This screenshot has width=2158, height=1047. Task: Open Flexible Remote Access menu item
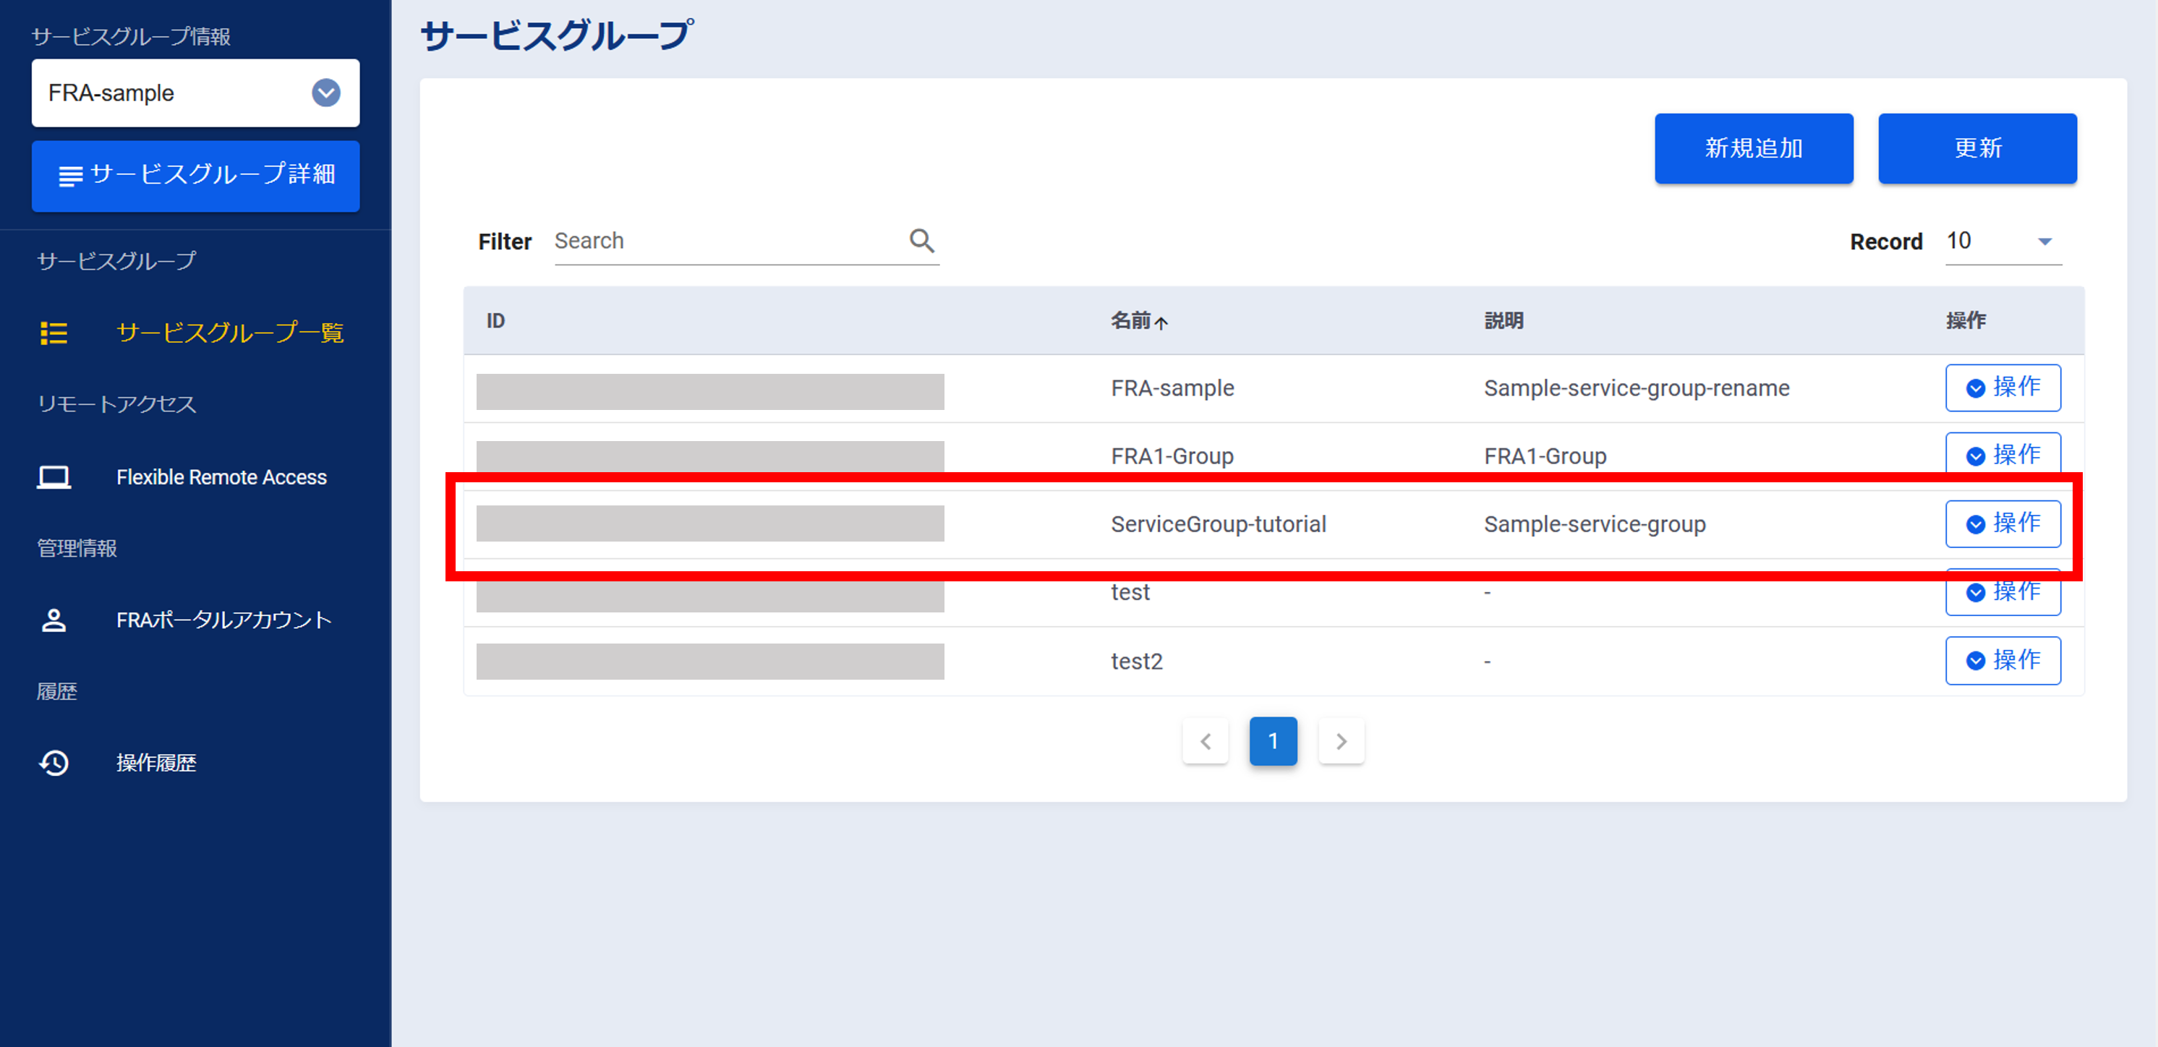221,477
